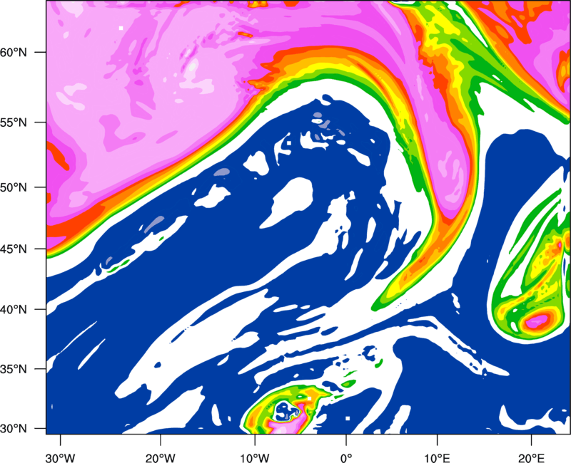This screenshot has height=463, width=571.
Task: Click the 10°W longitude label
Action: (255, 458)
